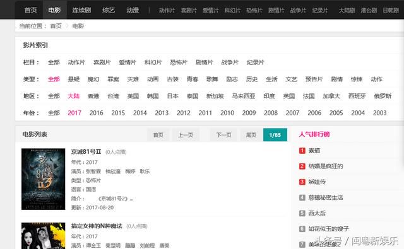Filter 类型 by 魔幻

pyautogui.click(x=93, y=79)
